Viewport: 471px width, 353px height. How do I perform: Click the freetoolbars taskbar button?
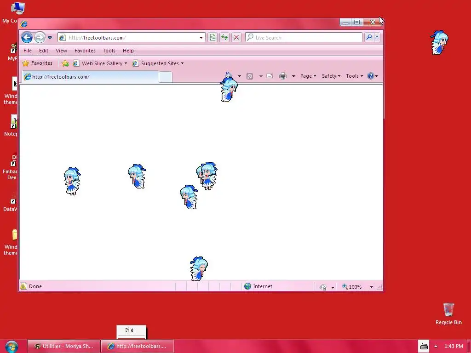[138, 346]
